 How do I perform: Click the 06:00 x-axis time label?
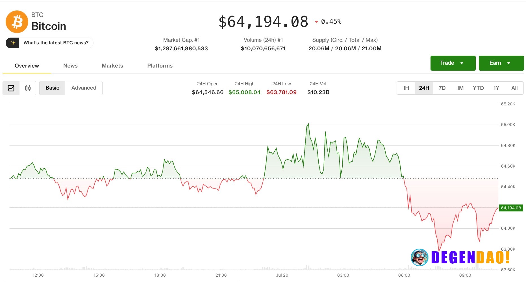click(404, 275)
